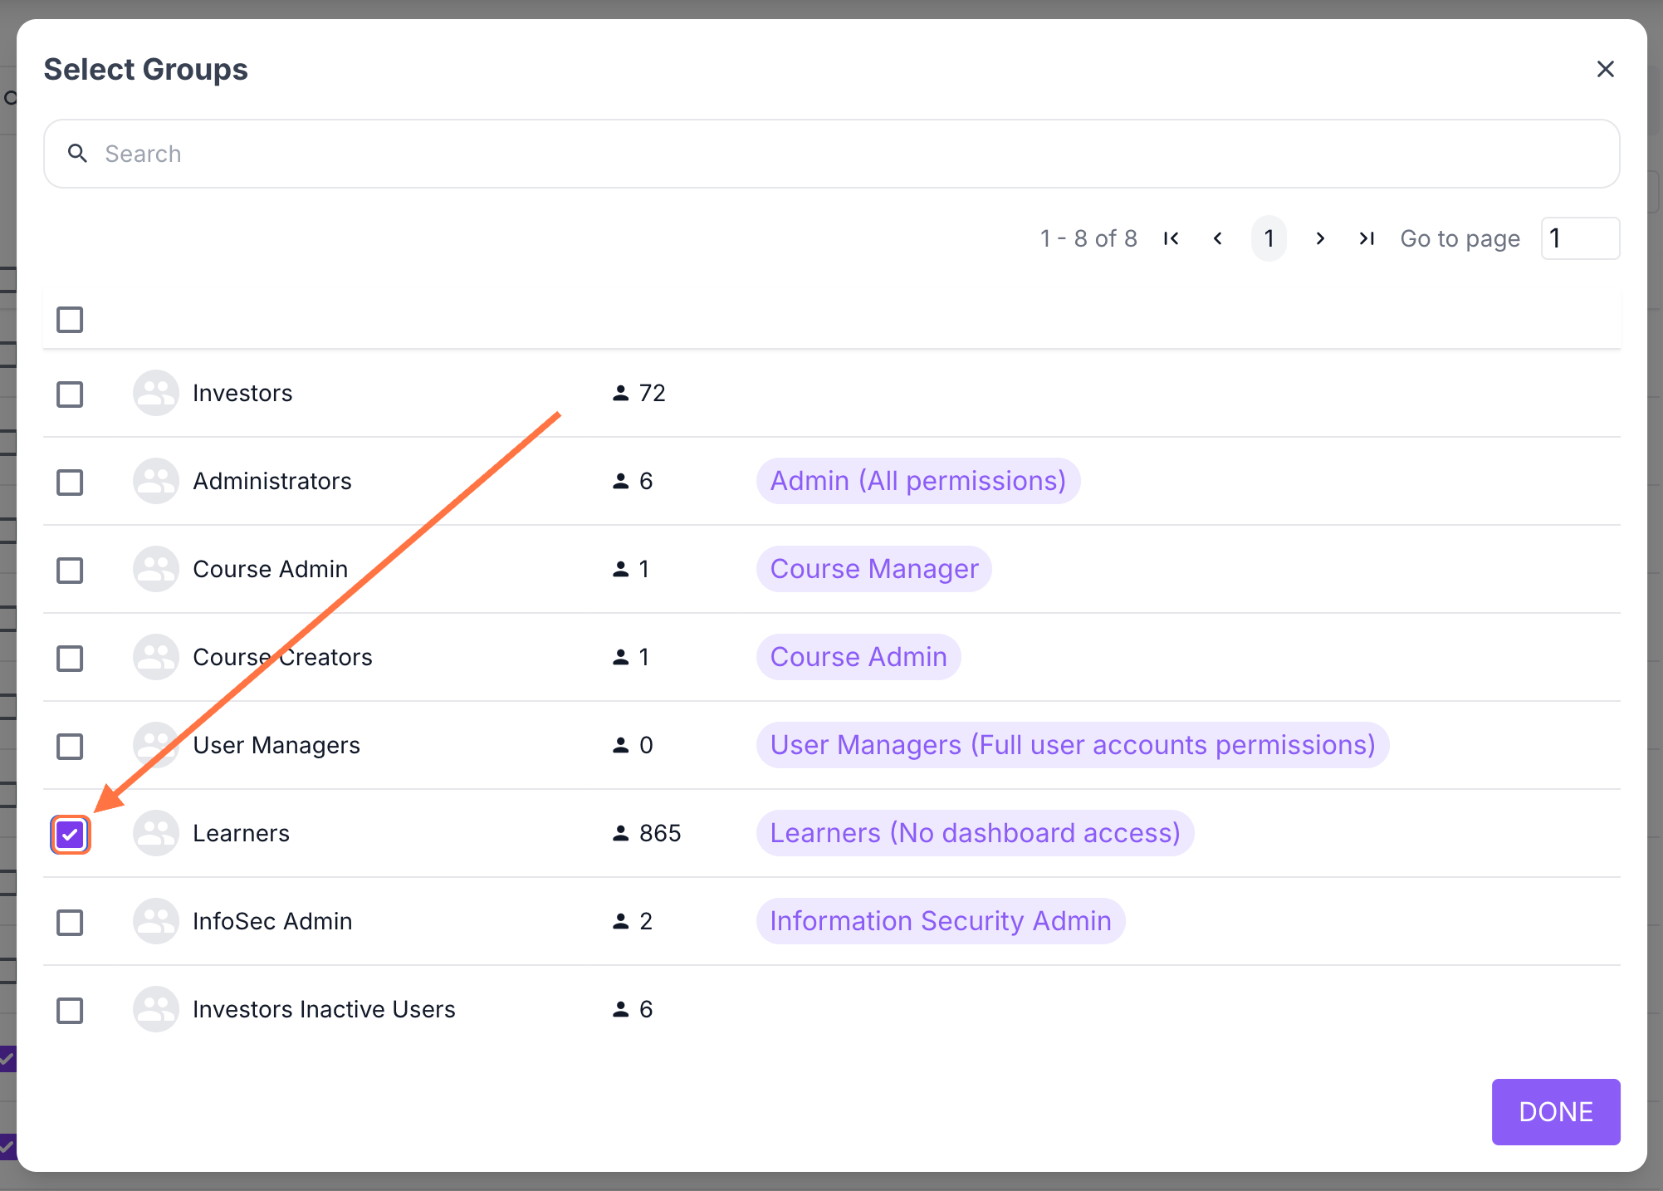
Task: Click the InfoSec Admin group avatar
Action: coord(156,921)
